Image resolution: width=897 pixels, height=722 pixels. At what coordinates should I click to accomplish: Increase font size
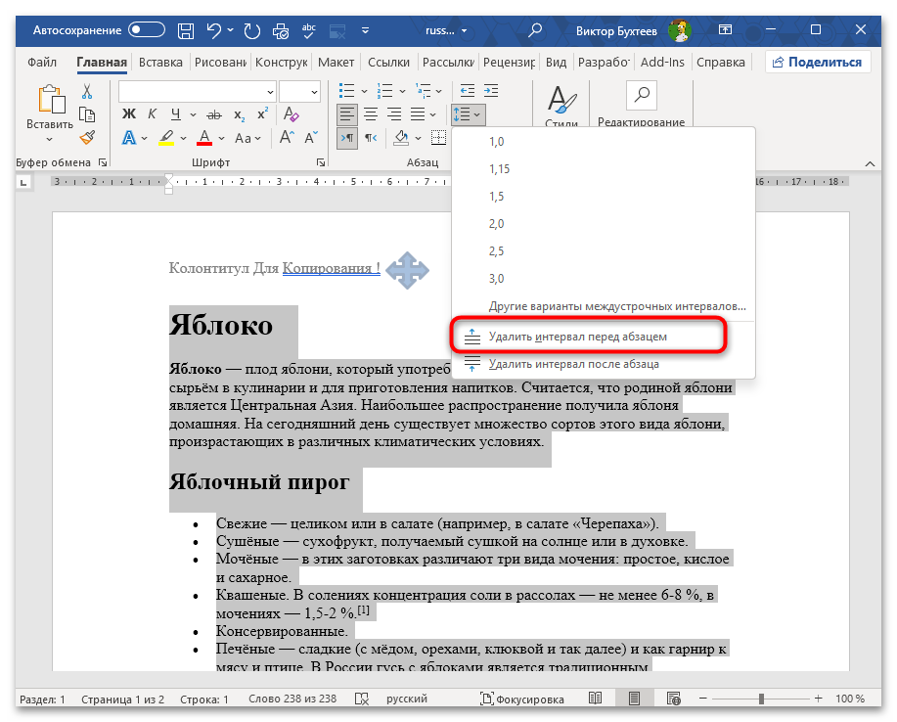coord(287,137)
